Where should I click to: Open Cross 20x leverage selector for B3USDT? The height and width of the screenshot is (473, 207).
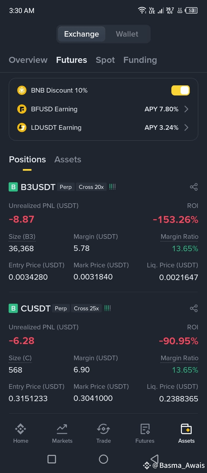[91, 187]
